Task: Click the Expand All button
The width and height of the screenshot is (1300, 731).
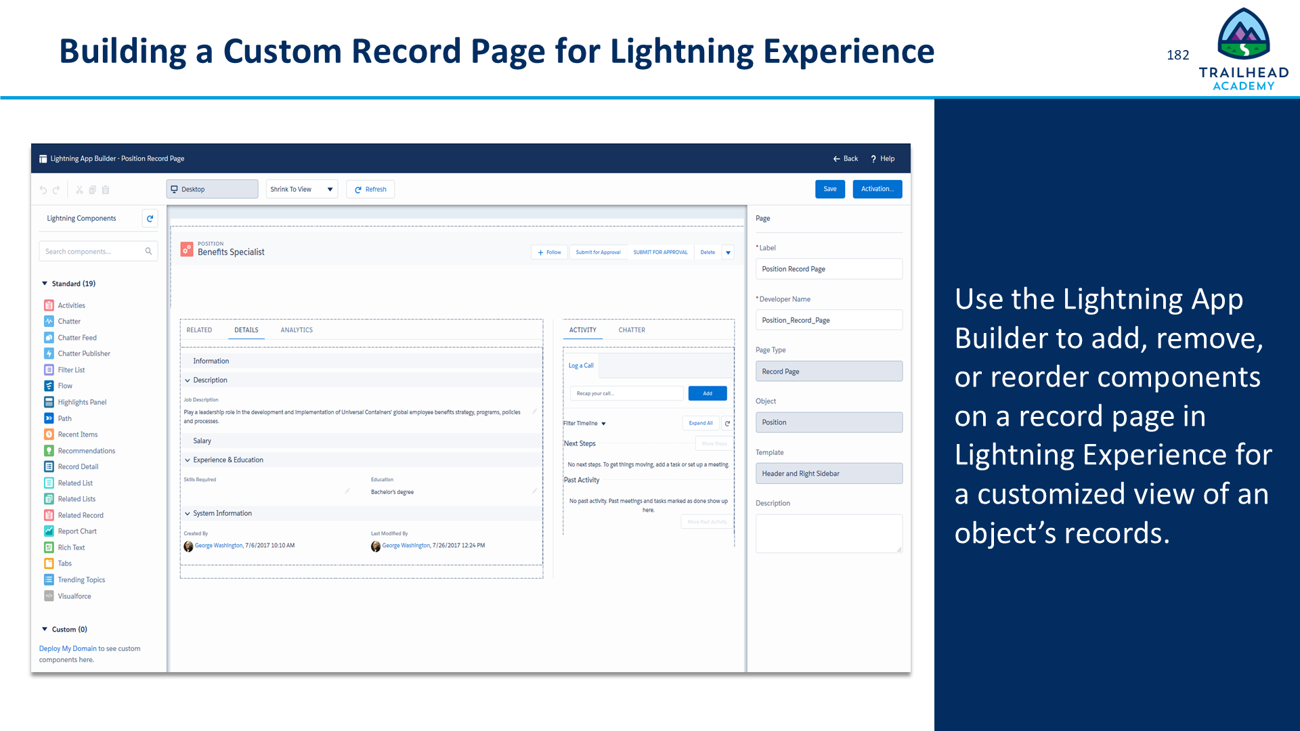Action: point(701,423)
